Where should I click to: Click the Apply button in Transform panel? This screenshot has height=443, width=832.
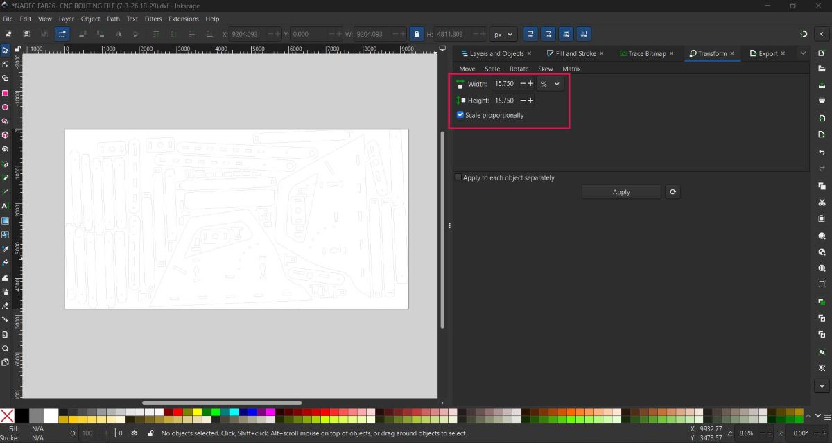pos(621,191)
